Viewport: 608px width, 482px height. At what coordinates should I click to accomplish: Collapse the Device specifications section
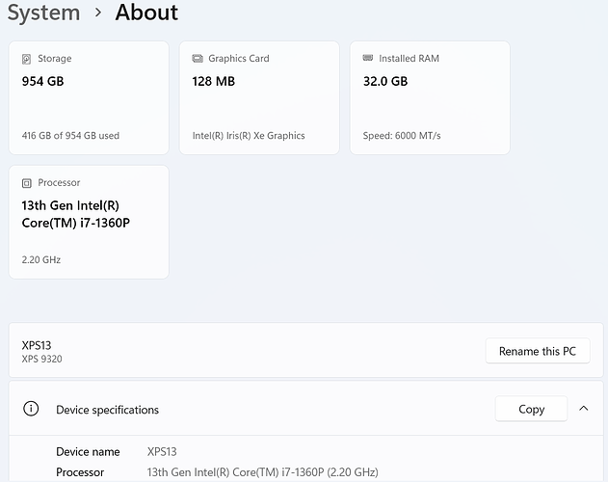(x=584, y=409)
